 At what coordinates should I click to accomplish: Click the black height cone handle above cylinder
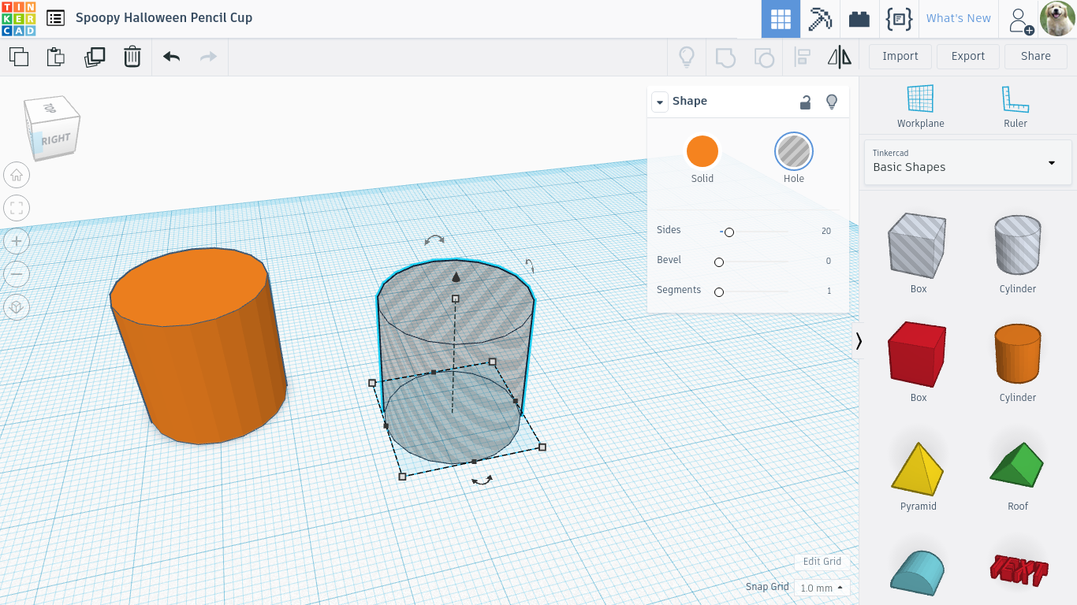456,277
